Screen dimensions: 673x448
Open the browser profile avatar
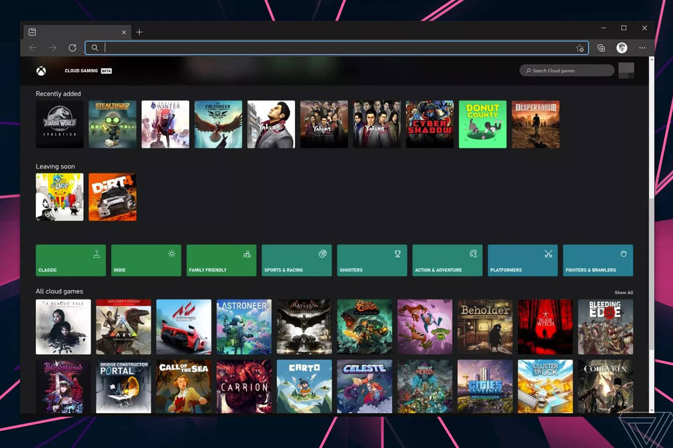tap(622, 48)
